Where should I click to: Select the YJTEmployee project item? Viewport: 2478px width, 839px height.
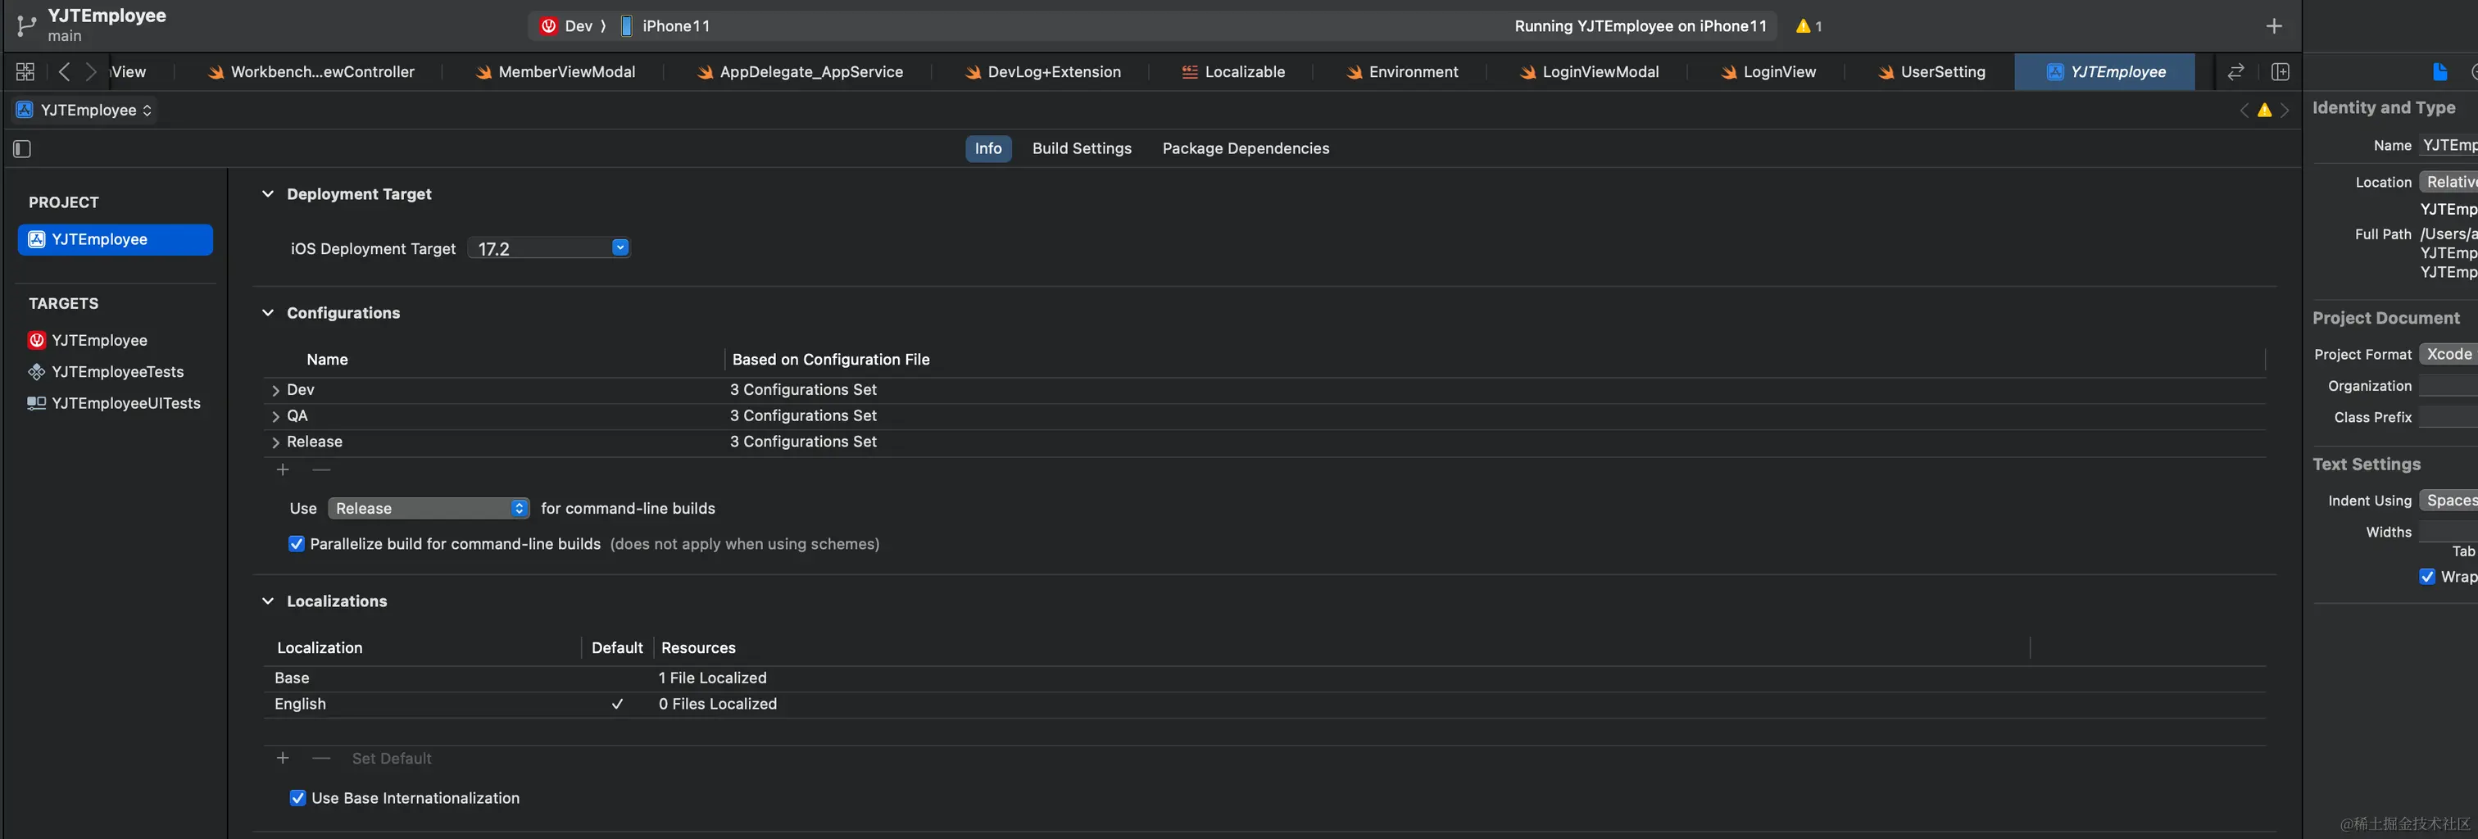point(116,239)
